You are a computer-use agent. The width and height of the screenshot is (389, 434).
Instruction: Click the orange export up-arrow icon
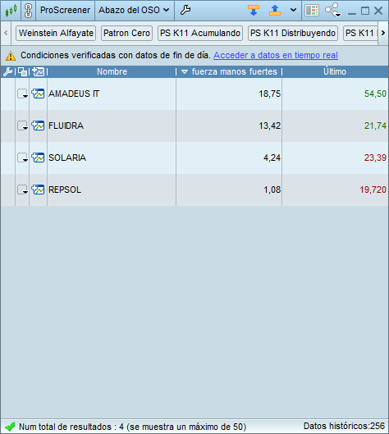pyautogui.click(x=275, y=10)
